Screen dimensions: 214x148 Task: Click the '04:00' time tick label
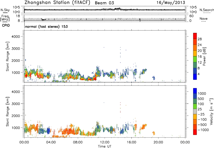pyautogui.click(x=51, y=142)
